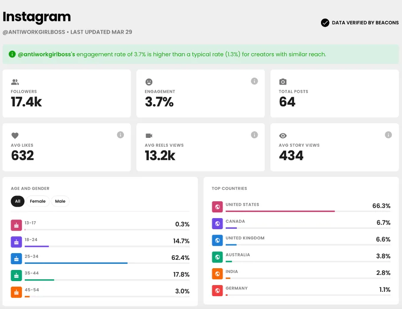Click the India globe icon
The image size is (402, 309).
click(x=217, y=274)
